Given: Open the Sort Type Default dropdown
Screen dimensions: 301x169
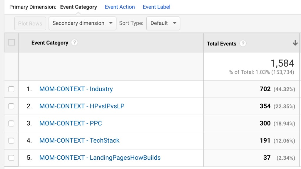Looking at the screenshot, I should tap(163, 23).
